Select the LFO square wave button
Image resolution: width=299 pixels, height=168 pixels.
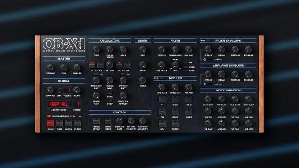point(162,112)
